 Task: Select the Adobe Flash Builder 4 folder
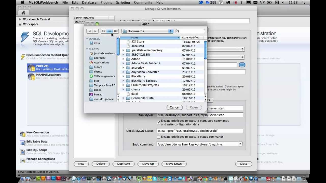tap(162, 63)
